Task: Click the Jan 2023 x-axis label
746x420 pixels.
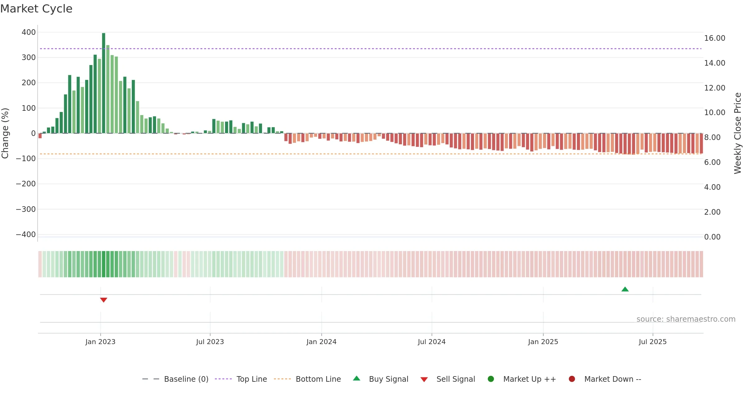Action: 100,342
